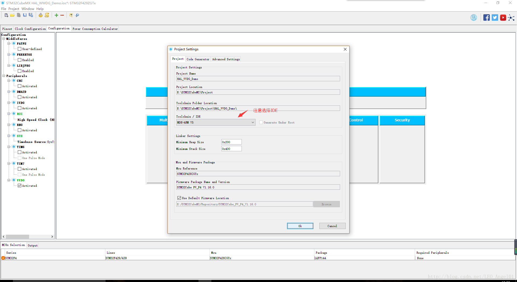Click the Save Project floppy disk icon
The image size is (517, 282).
click(25, 15)
